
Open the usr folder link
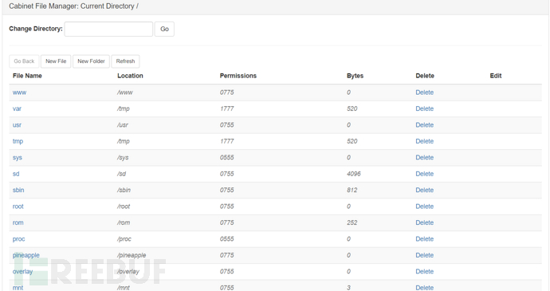(17, 125)
